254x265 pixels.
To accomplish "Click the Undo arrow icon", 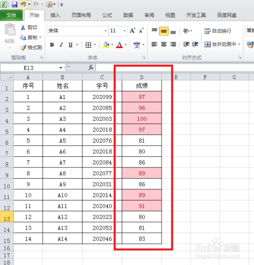I will pos(23,5).
